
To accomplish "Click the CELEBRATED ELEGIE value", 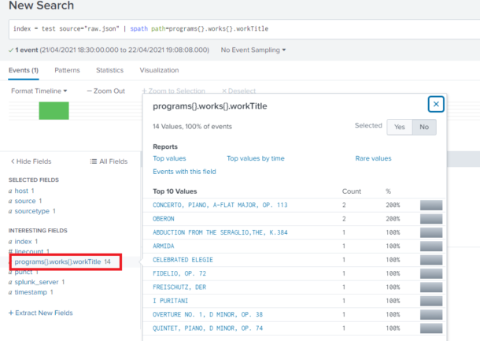I will (x=183, y=260).
